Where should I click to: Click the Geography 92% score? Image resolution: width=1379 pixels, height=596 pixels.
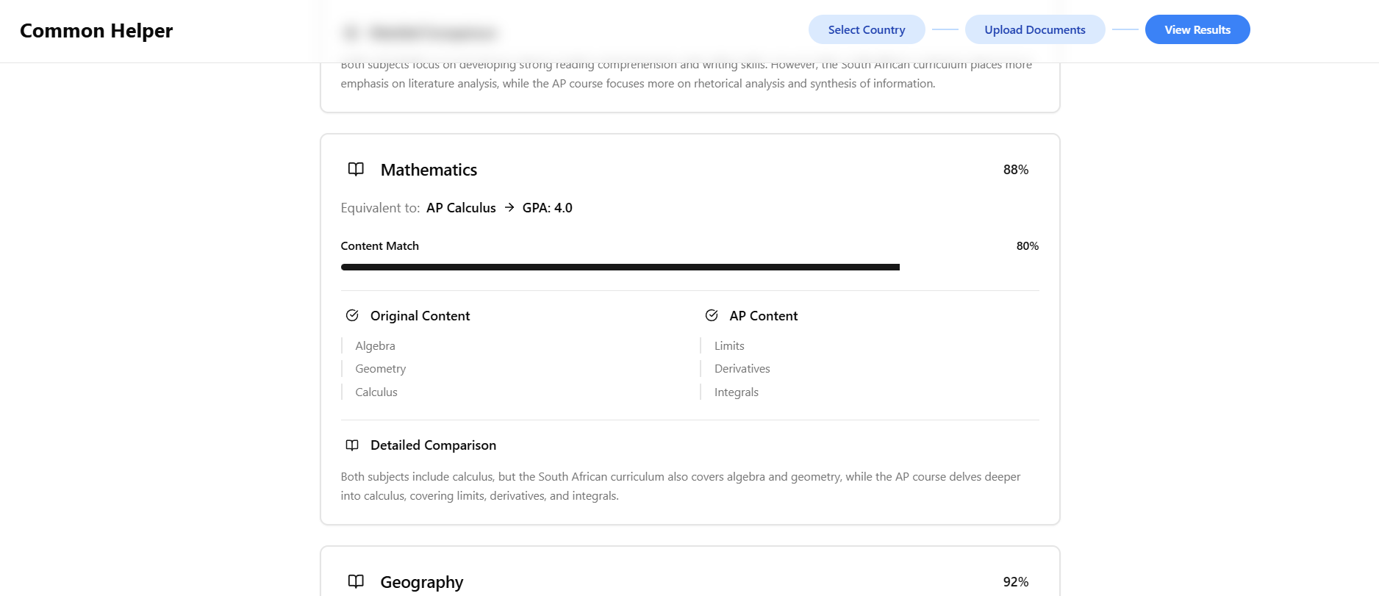(x=1016, y=582)
